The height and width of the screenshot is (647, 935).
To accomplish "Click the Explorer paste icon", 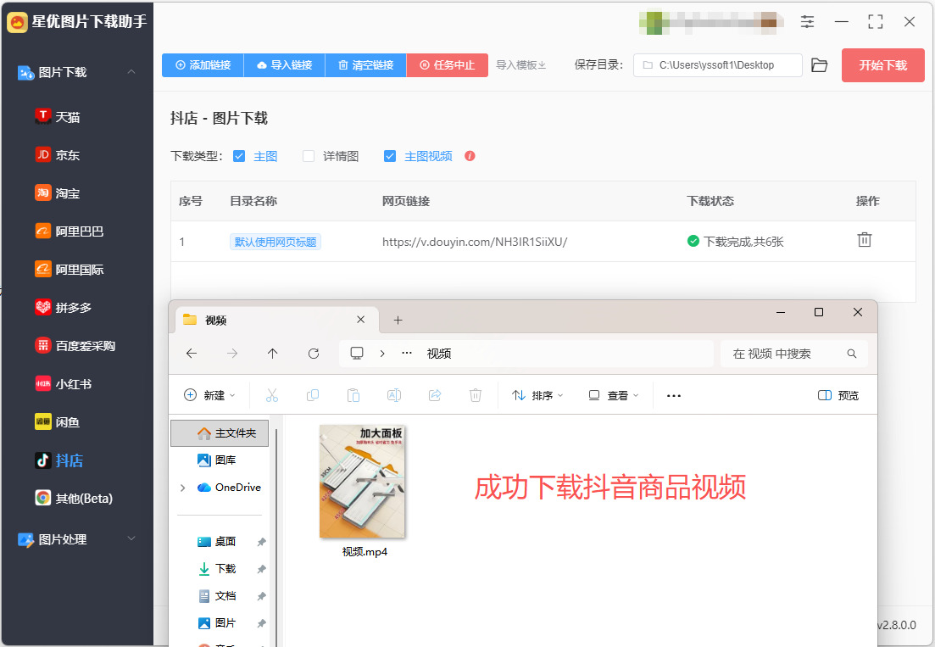I will tap(353, 395).
